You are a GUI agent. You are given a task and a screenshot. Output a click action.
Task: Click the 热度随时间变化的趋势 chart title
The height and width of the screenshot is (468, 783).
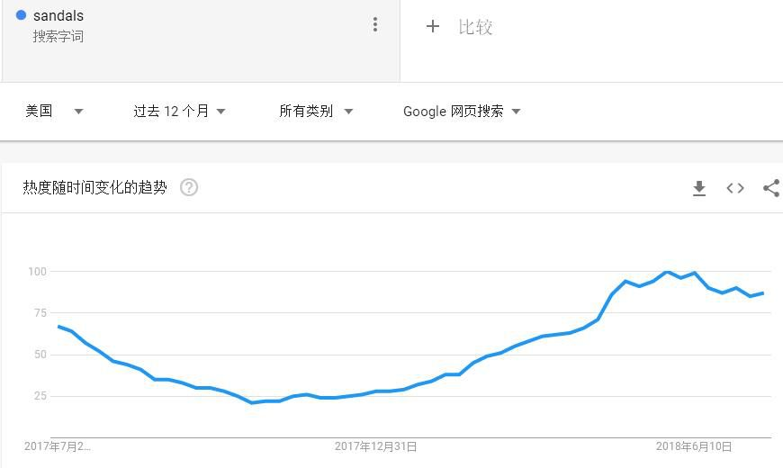[x=94, y=187]
